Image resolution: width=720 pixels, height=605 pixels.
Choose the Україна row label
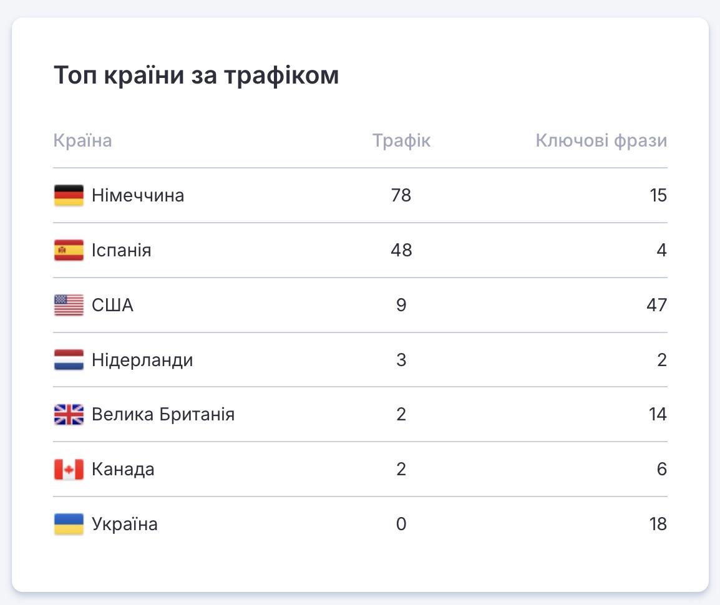tap(125, 525)
